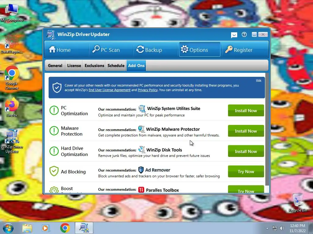The height and width of the screenshot is (234, 313).
Task: Click the Ad Blocking green shield icon
Action: click(54, 171)
